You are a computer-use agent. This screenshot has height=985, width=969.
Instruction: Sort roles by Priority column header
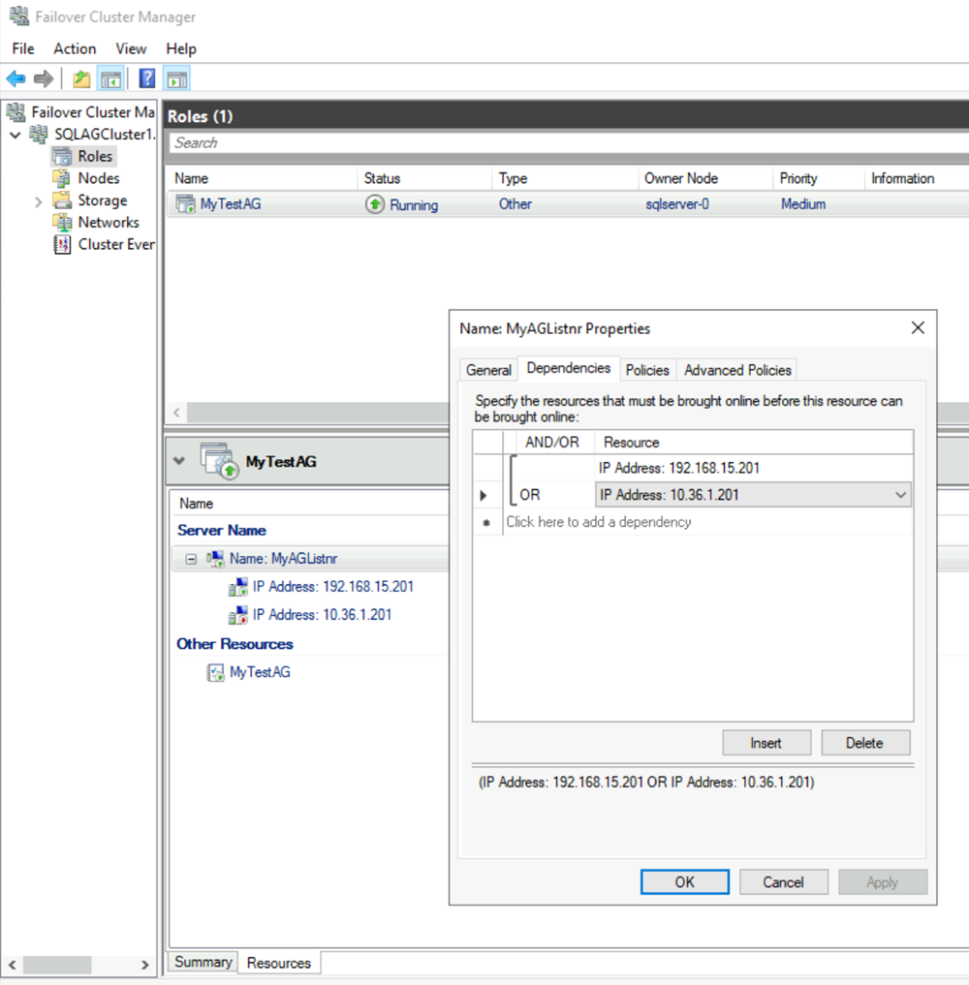(x=819, y=178)
